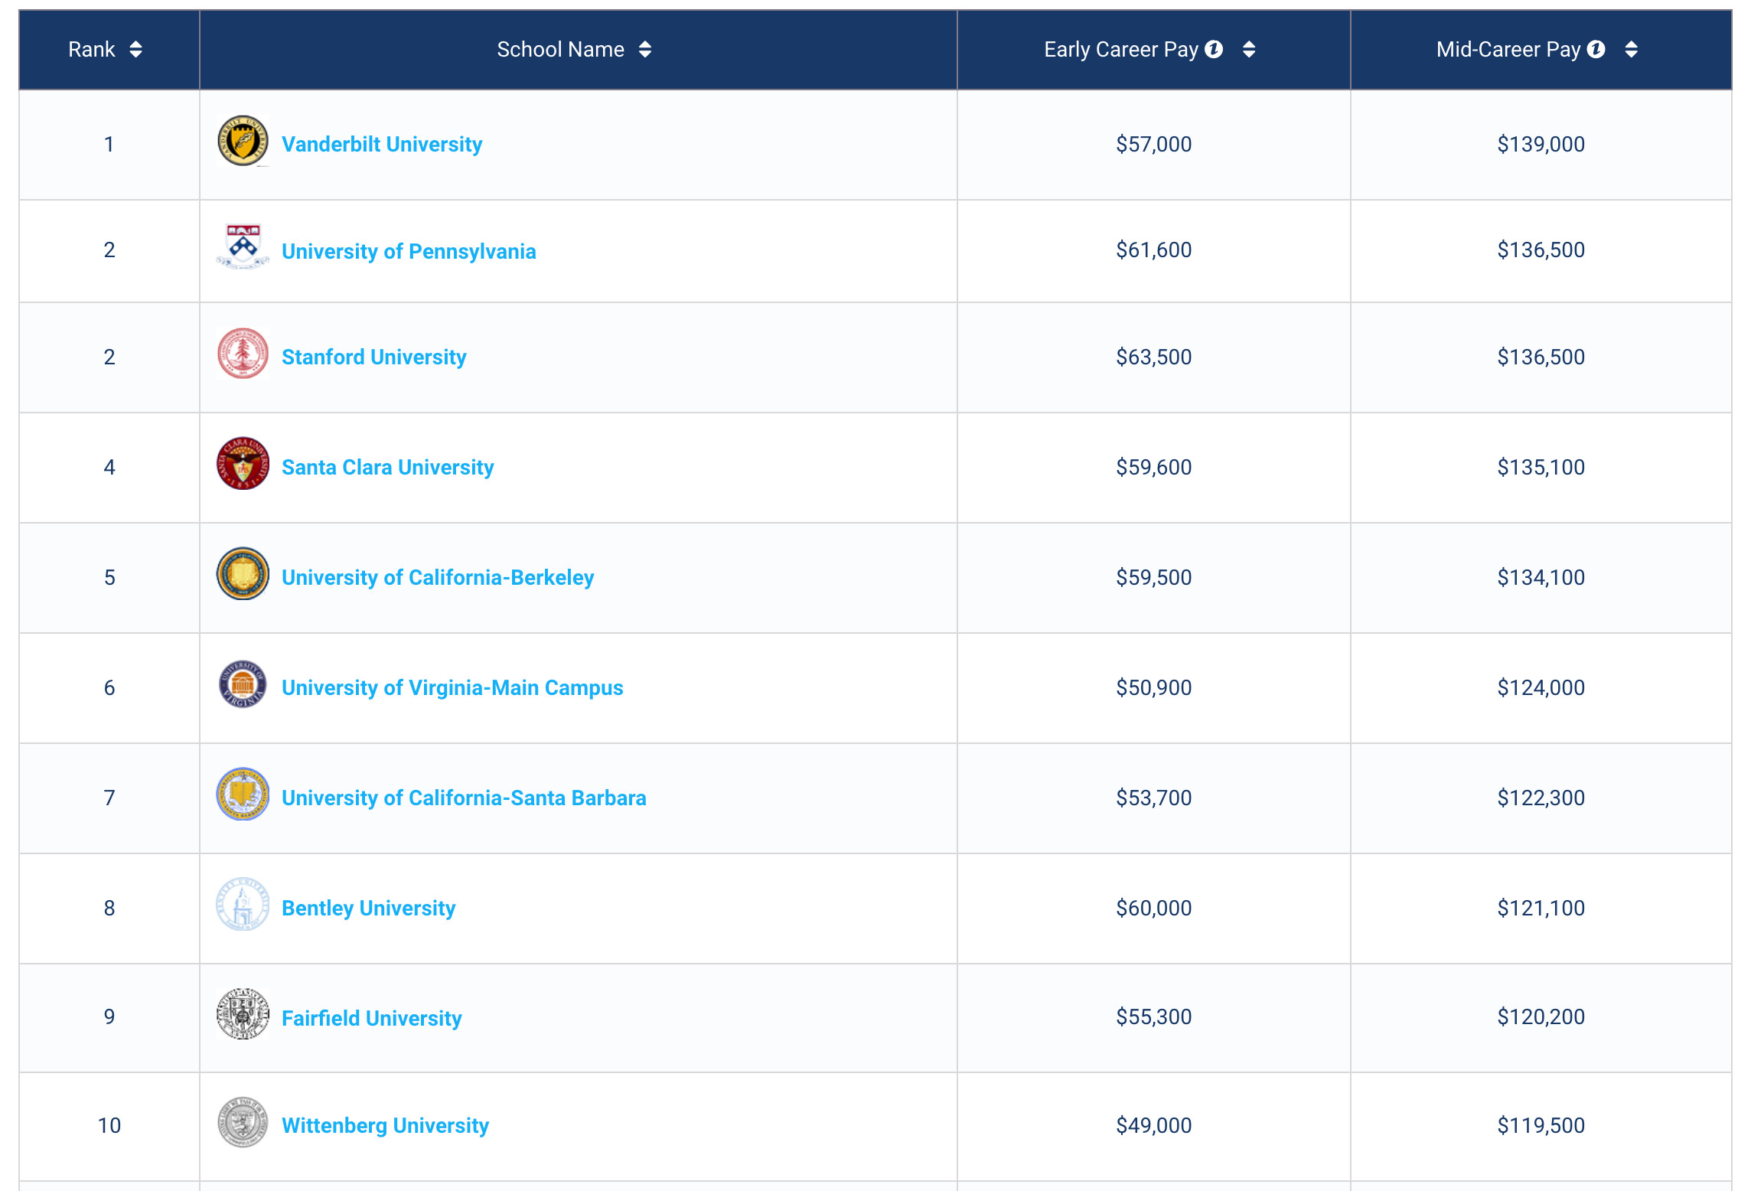This screenshot has height=1191, width=1751.
Task: Select the $120,200 mid-career pay cell
Action: point(1541,1018)
